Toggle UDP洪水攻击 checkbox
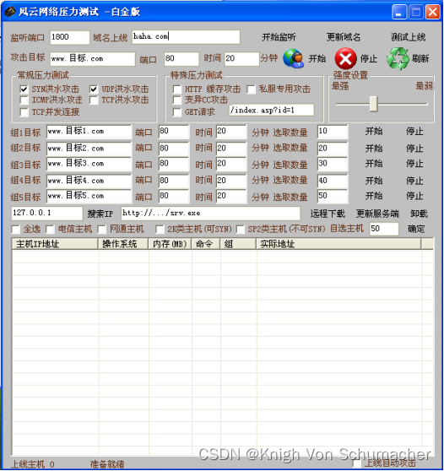The image size is (444, 471). pos(94,89)
